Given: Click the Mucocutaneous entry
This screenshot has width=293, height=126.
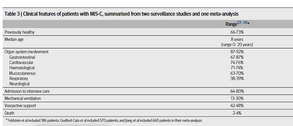Looking at the screenshot, I should (22, 73).
